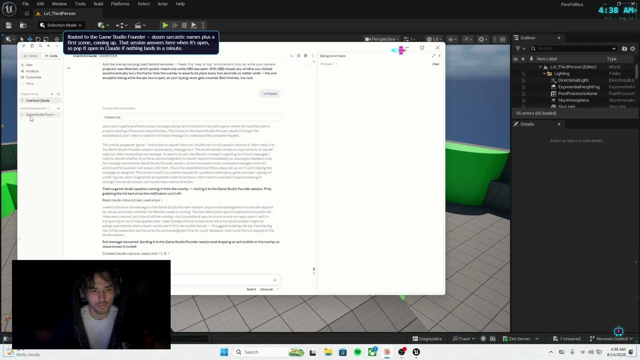Screen dimensions: 640x360
Task: Focus the Outliner search field
Action: click(x=573, y=48)
